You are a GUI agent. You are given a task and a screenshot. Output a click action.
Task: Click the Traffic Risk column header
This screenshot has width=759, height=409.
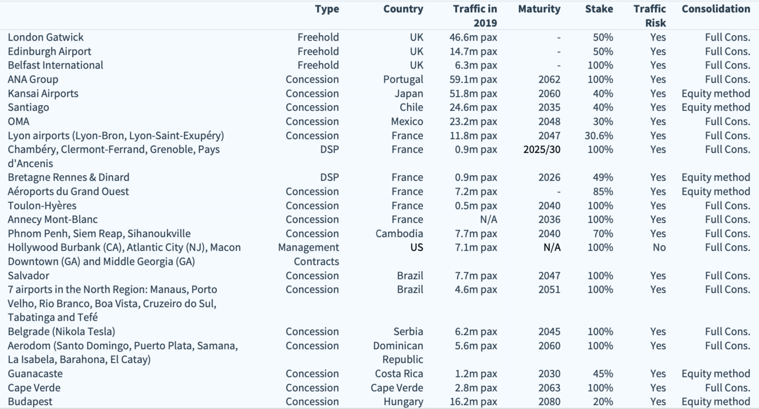[x=650, y=16]
